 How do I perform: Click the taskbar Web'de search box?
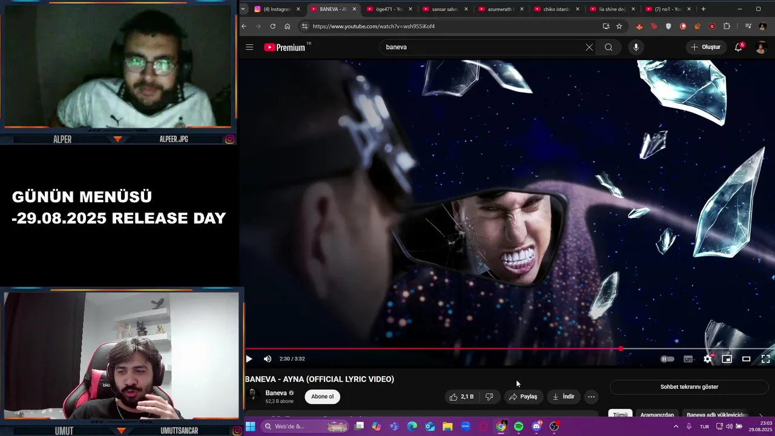click(306, 426)
